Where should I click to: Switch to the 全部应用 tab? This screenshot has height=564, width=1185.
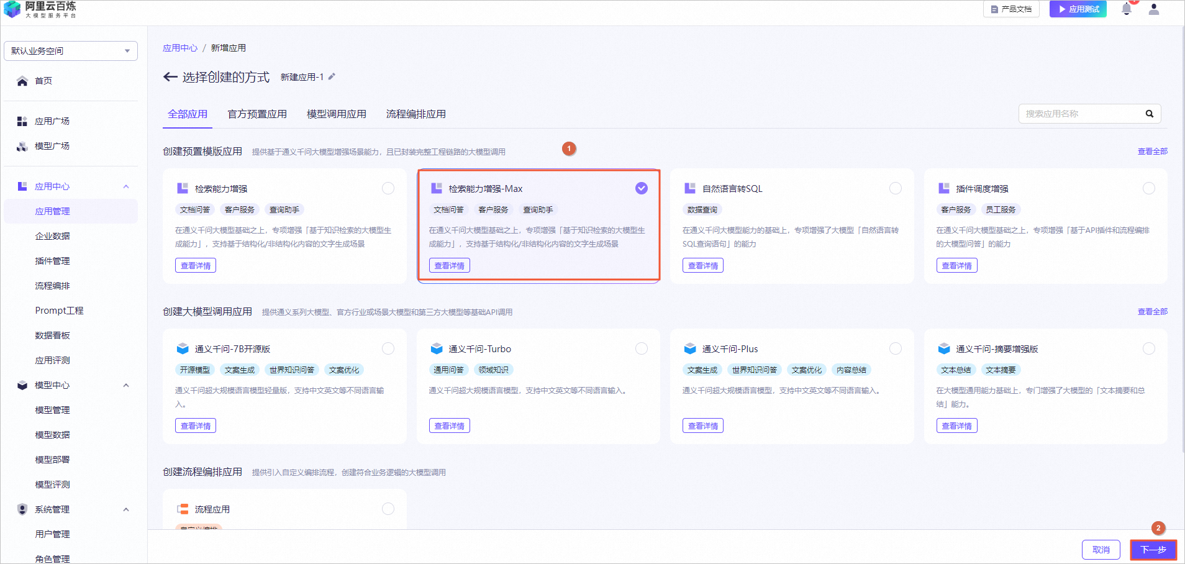coord(188,114)
